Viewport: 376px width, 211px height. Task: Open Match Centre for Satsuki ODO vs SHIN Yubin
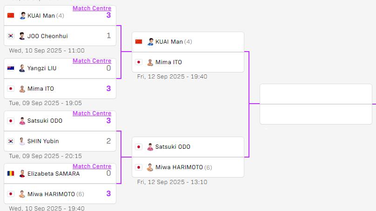[x=92, y=113]
